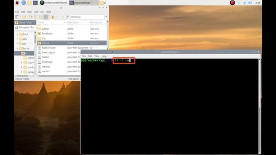Launch Terminal from the taskbar launcher
The height and width of the screenshot is (155, 276).
[35, 3]
